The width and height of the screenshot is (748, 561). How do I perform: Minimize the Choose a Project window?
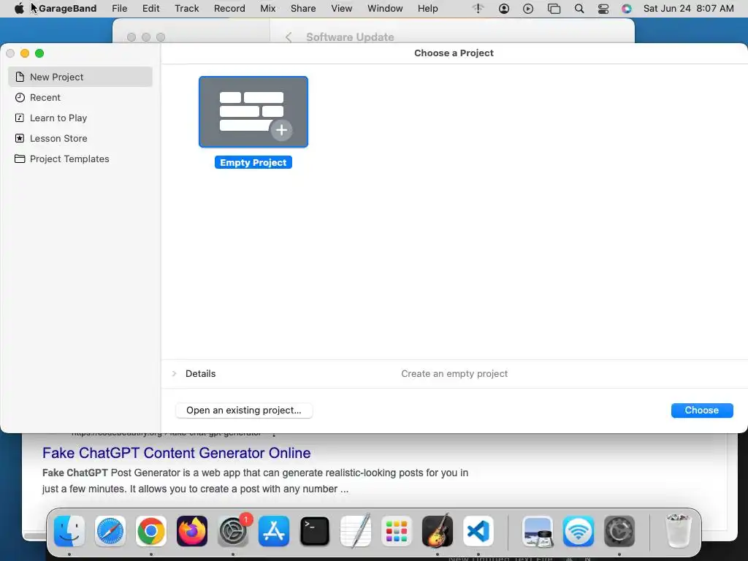(x=25, y=53)
